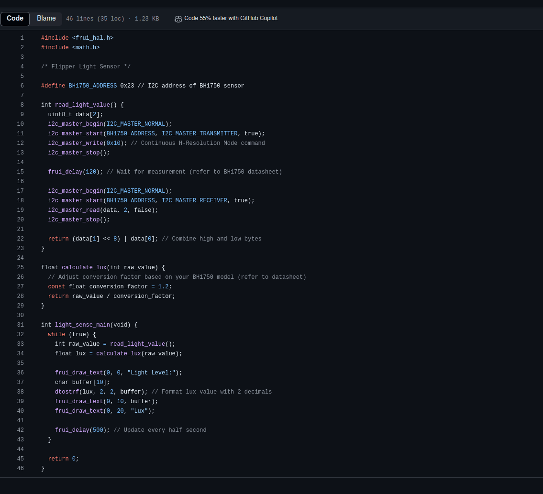Click the calculate_lux function definition on line 25
The image size is (543, 494).
pos(84,268)
